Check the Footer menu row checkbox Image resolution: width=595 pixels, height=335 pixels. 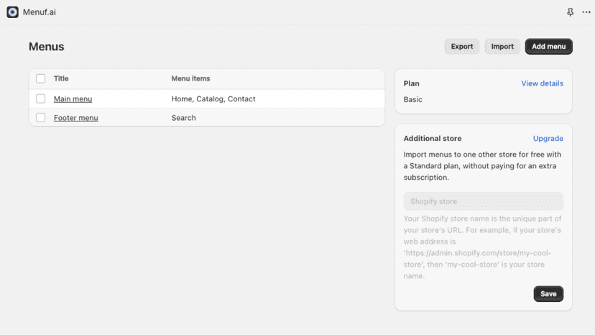[41, 118]
